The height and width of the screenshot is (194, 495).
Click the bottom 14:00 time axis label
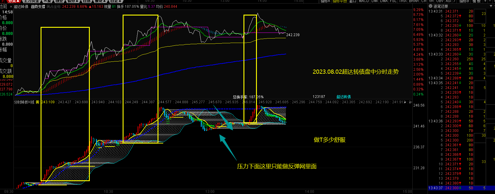(309, 192)
